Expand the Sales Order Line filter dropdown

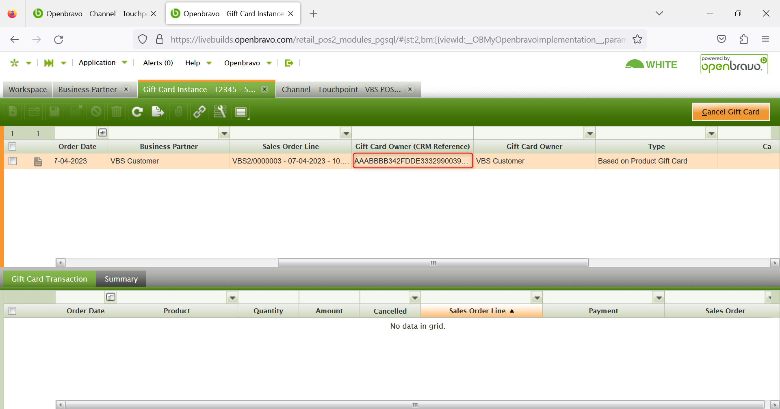pyautogui.click(x=346, y=133)
